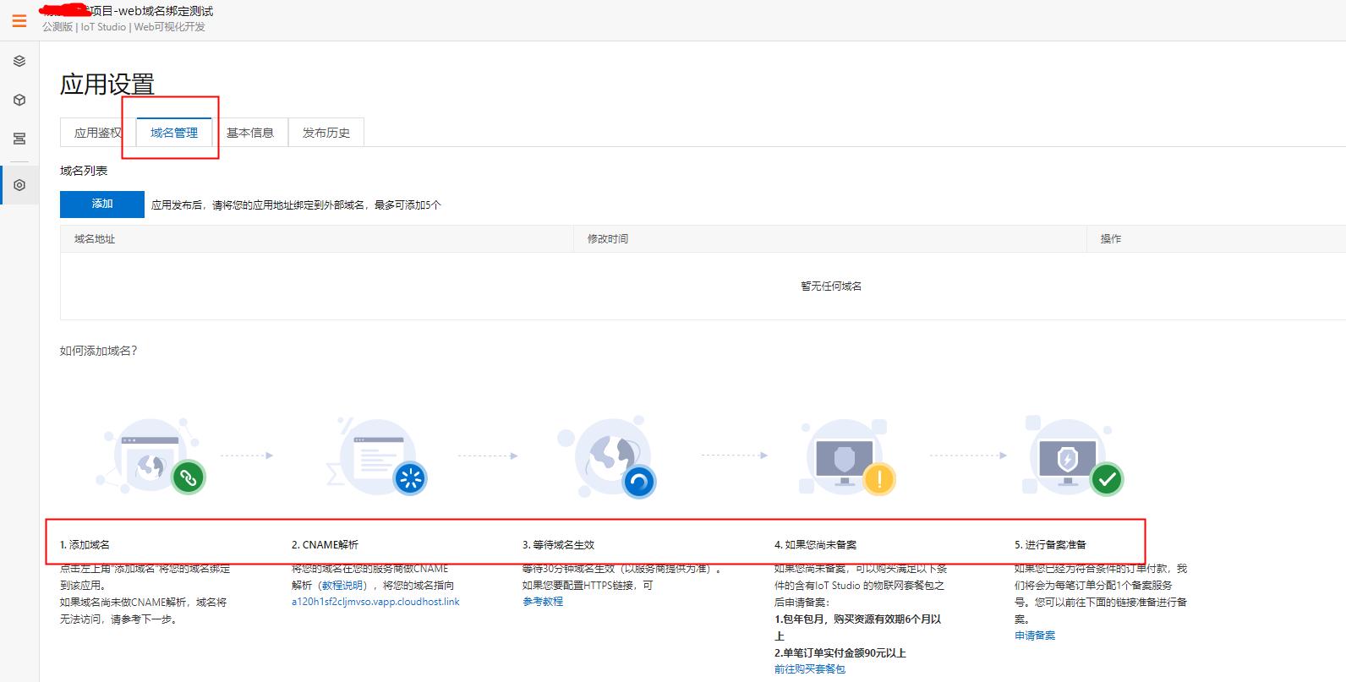
Task: Switch to the 基本信息 tab
Action: pos(250,133)
